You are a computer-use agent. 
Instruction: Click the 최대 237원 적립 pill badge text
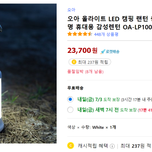93,62
